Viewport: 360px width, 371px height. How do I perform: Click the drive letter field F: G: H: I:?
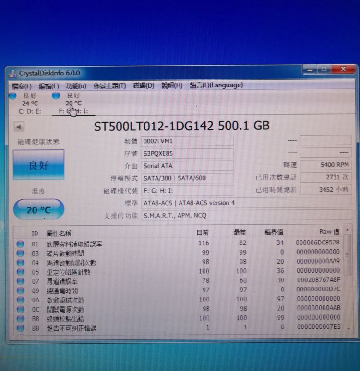pyautogui.click(x=188, y=190)
